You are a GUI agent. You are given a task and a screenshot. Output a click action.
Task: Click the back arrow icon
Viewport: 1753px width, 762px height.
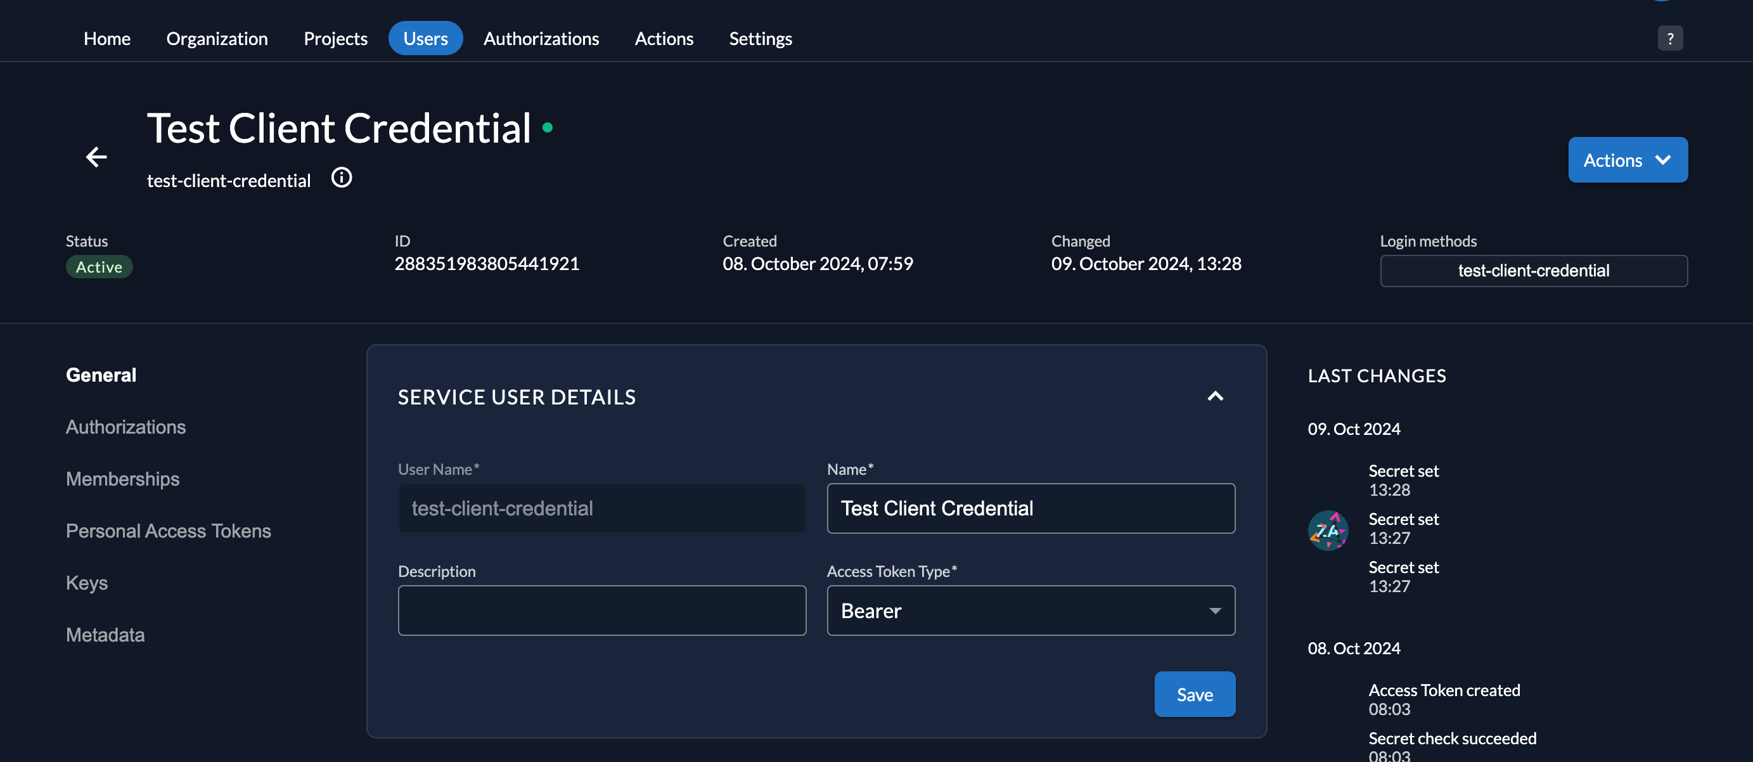(x=96, y=157)
